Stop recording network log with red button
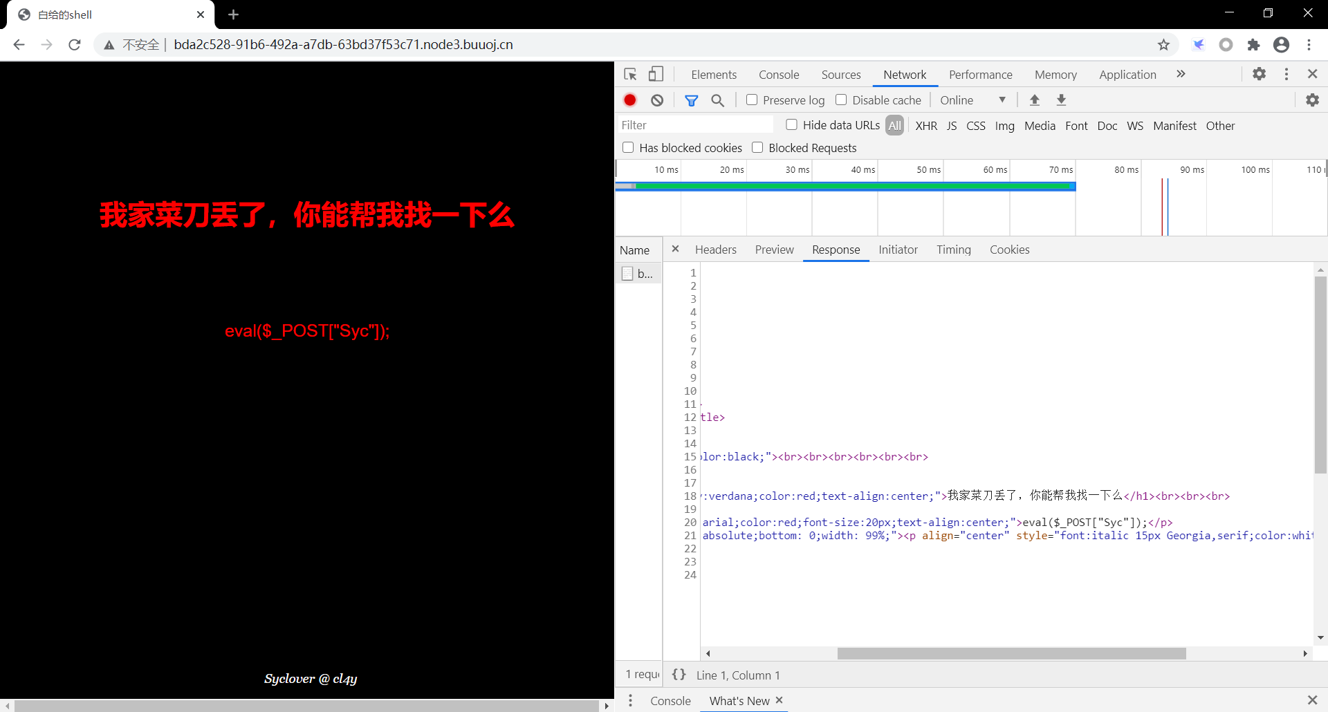This screenshot has height=712, width=1328. pyautogui.click(x=630, y=100)
